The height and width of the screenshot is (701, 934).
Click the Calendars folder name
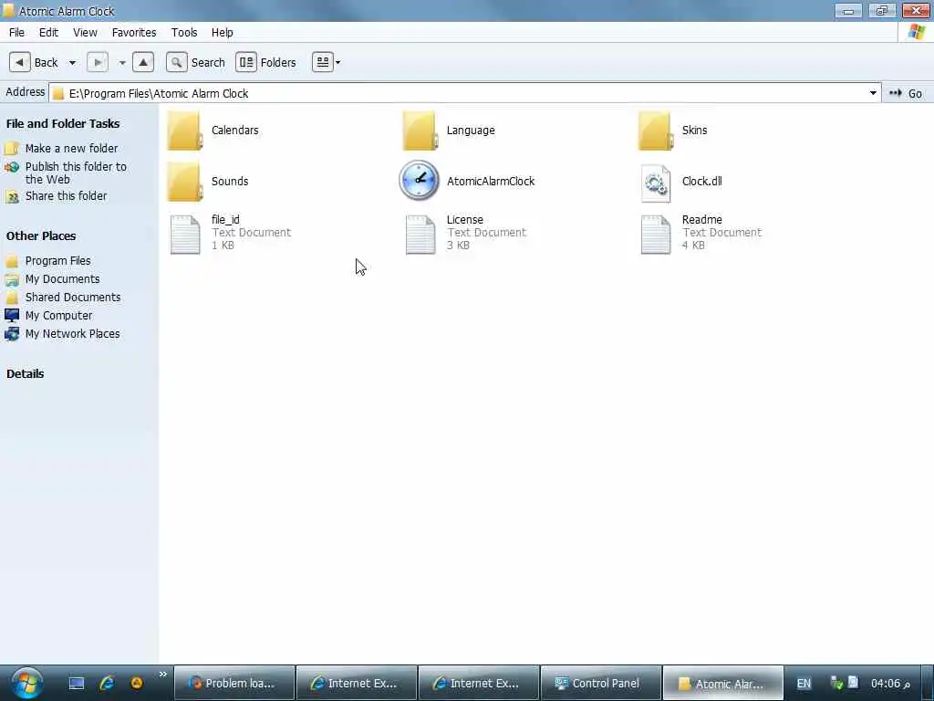point(234,130)
